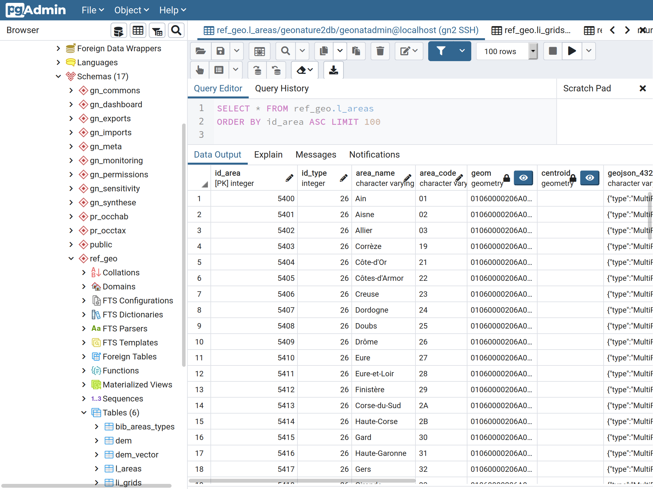Viewport: 653px width, 489px height.
Task: Click the Download as CSV icon
Action: tap(334, 70)
